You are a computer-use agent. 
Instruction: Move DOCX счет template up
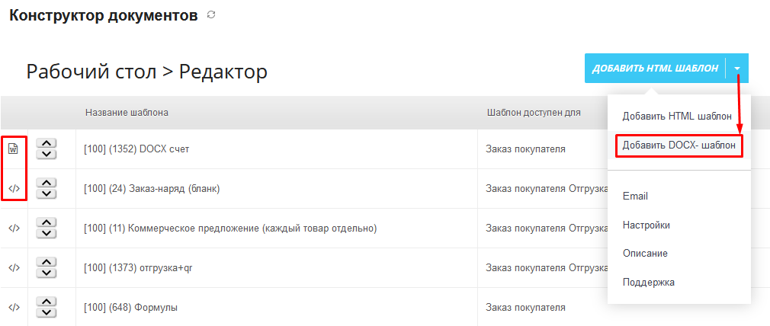[47, 143]
